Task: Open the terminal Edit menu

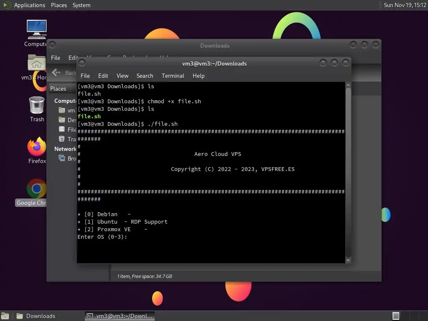Action: pos(103,76)
